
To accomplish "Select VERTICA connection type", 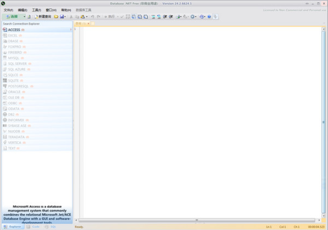I will [37, 143].
